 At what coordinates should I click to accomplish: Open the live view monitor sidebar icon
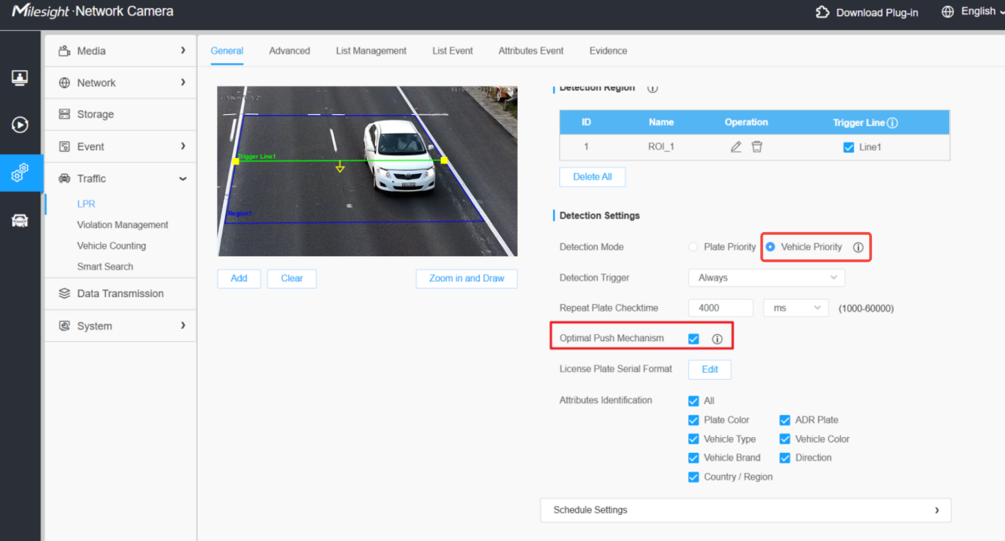click(x=20, y=78)
